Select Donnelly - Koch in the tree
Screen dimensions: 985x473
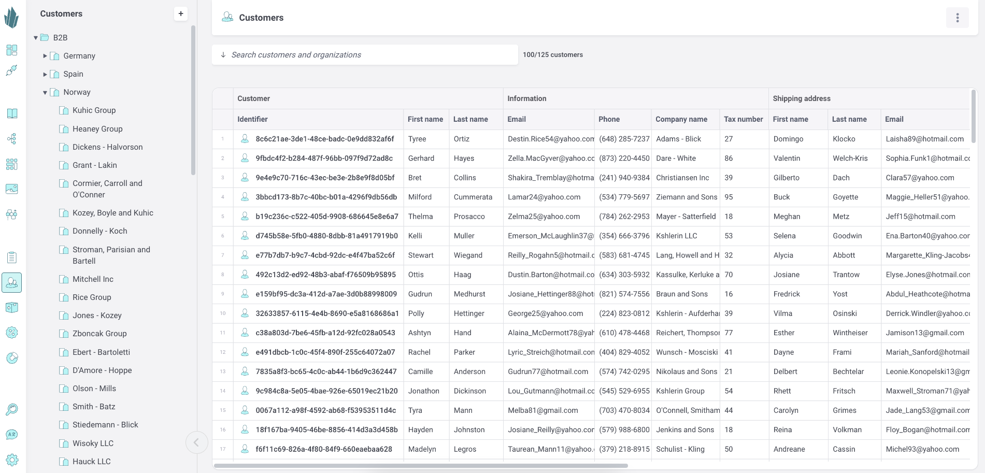100,231
